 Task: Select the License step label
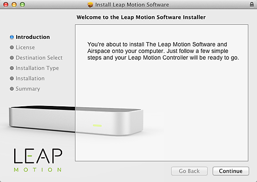point(25,47)
